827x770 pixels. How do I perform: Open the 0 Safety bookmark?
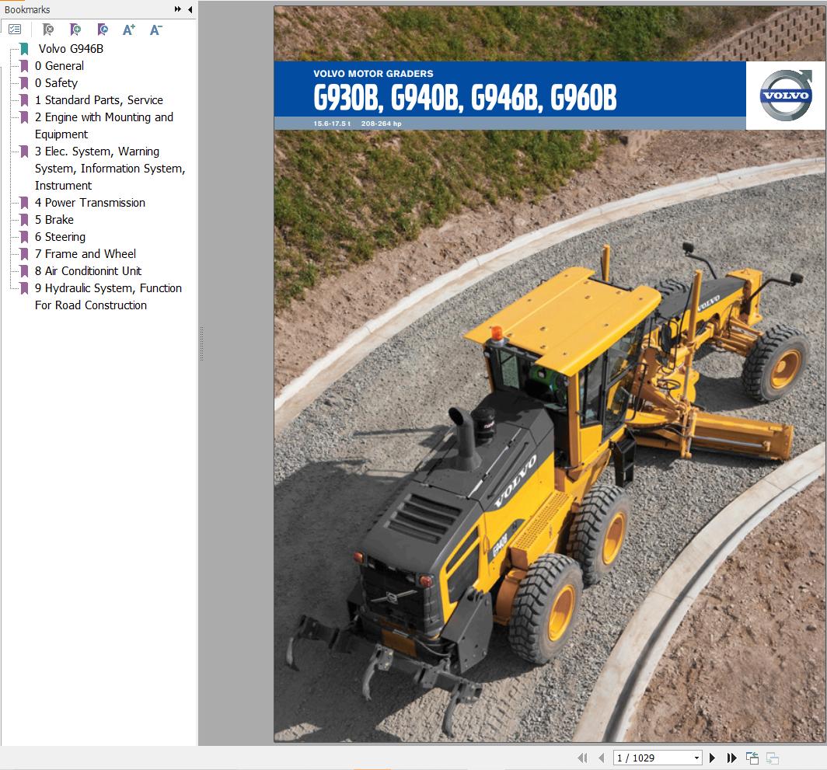point(56,83)
